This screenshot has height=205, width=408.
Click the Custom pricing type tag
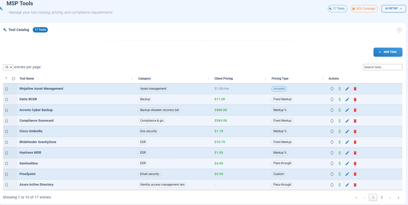coord(279,174)
